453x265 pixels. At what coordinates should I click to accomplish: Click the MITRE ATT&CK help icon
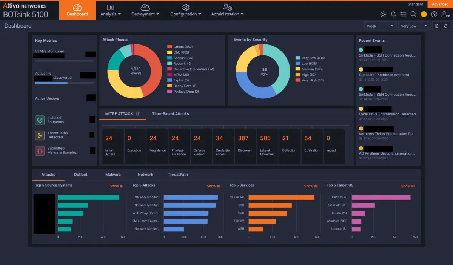138,113
